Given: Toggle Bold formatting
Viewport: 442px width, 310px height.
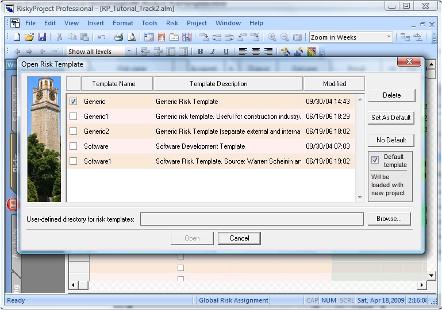Looking at the screenshot, I should pos(200,52).
